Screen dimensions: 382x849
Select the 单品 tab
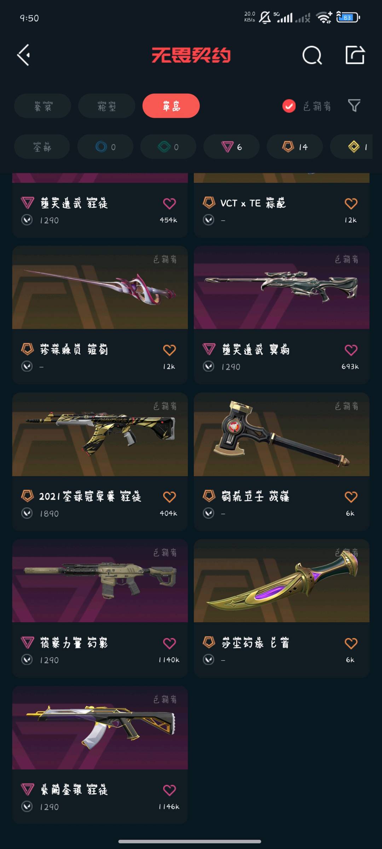coord(171,106)
